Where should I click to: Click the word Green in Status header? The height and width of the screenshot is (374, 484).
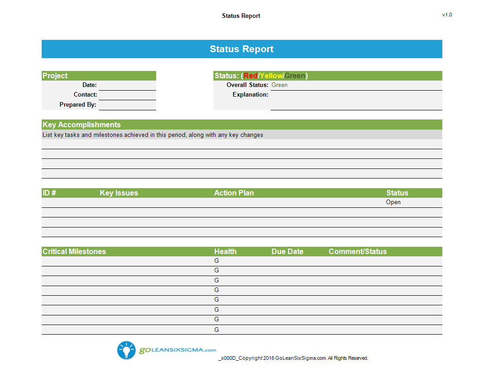[295, 76]
